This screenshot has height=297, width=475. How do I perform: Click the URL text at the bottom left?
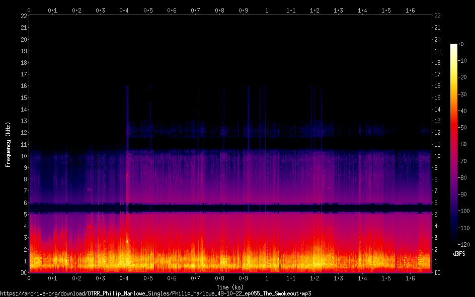(x=156, y=293)
